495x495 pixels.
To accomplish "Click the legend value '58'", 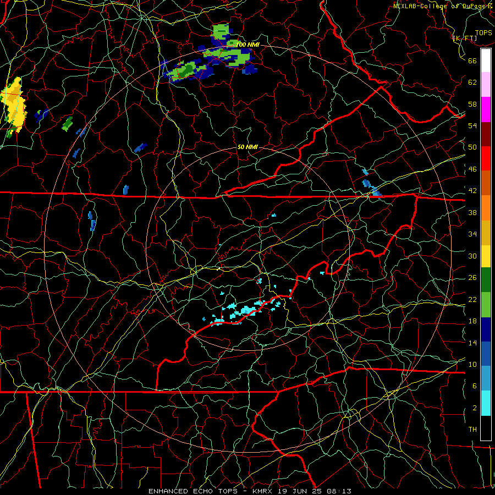I will [472, 104].
